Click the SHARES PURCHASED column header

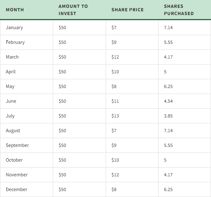pos(179,10)
